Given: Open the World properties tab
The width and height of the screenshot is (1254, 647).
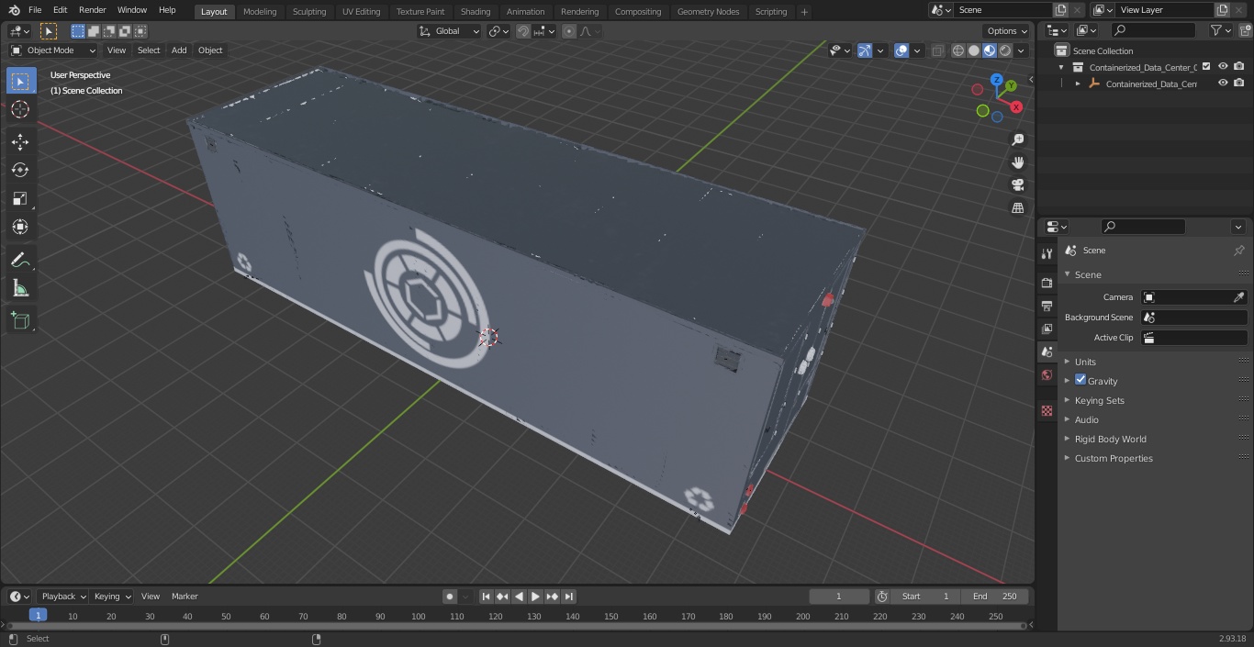Looking at the screenshot, I should 1047,374.
